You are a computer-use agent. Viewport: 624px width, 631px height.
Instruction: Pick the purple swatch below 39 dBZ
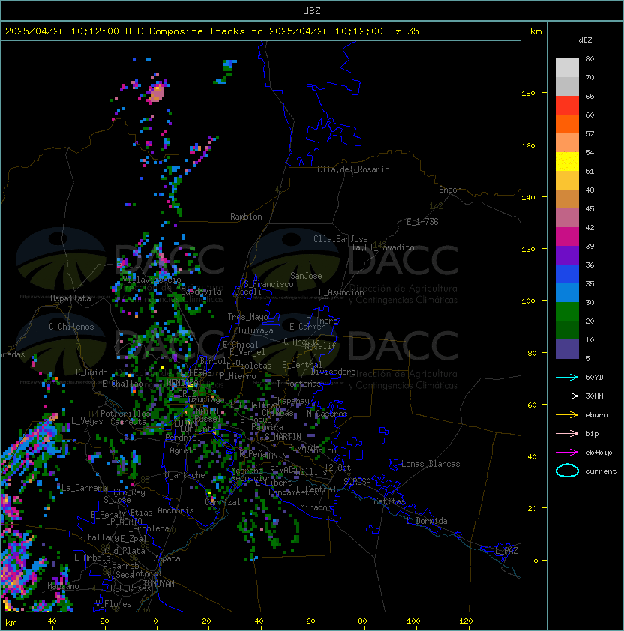click(x=567, y=255)
